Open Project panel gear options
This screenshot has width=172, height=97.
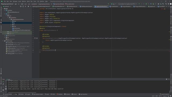point(28,6)
